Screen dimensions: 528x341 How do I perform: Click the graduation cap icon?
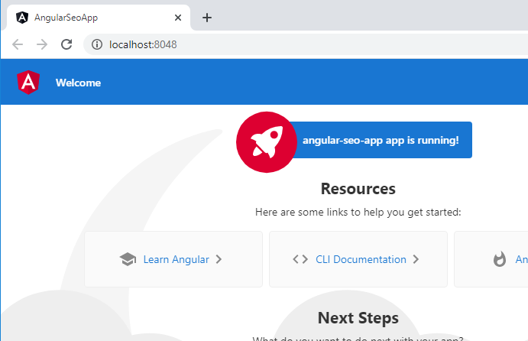point(128,259)
